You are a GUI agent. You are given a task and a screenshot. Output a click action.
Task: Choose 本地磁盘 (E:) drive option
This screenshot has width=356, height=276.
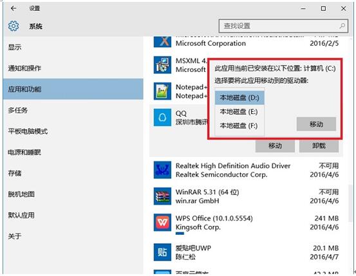[239, 112]
